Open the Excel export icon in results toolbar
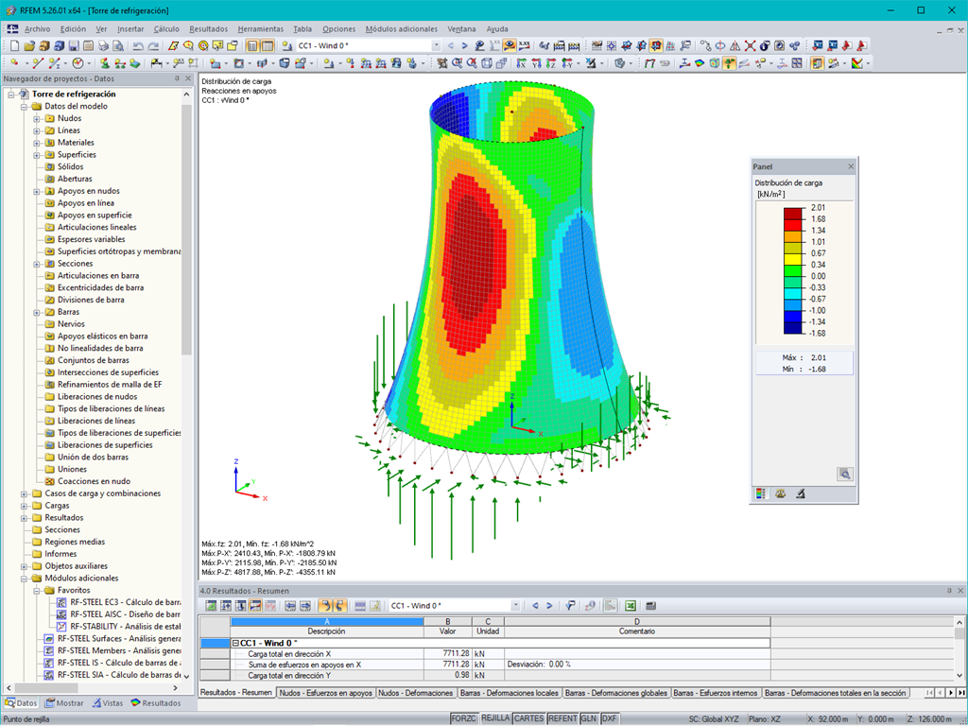This screenshot has height=726, width=968. tap(630, 605)
